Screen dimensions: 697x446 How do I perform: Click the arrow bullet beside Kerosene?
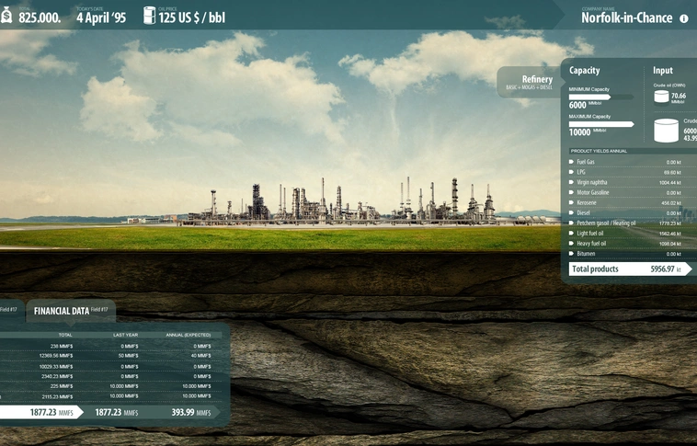pos(572,202)
